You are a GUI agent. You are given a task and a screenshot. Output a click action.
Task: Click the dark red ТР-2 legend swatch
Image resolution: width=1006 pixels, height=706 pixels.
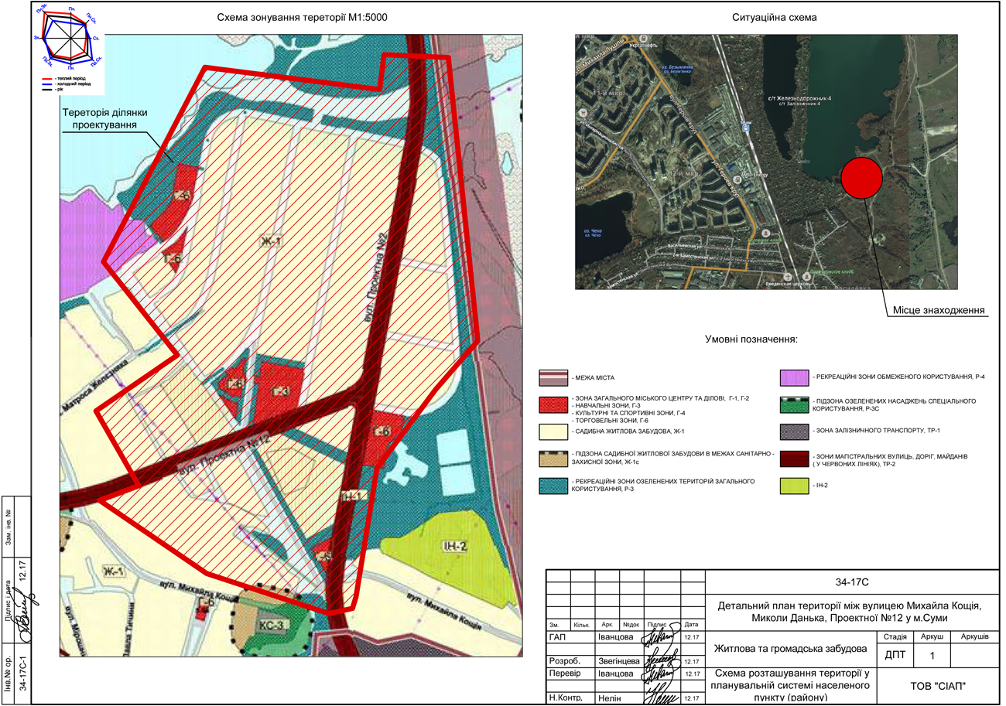click(x=793, y=458)
